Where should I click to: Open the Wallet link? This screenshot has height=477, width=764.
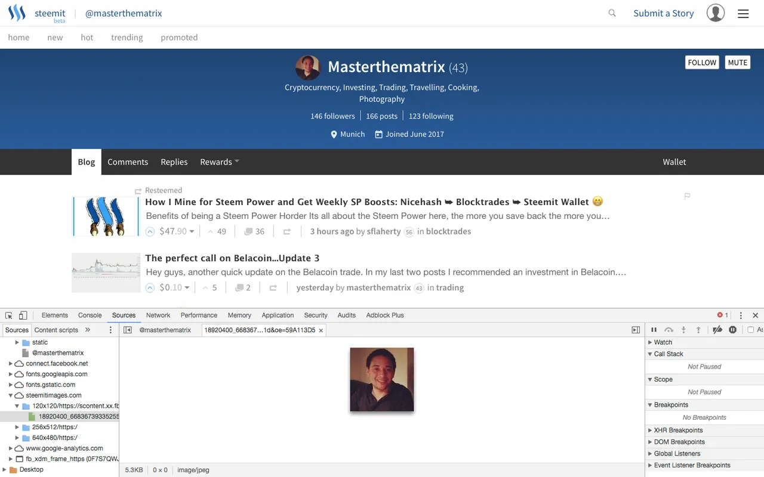[x=674, y=162]
